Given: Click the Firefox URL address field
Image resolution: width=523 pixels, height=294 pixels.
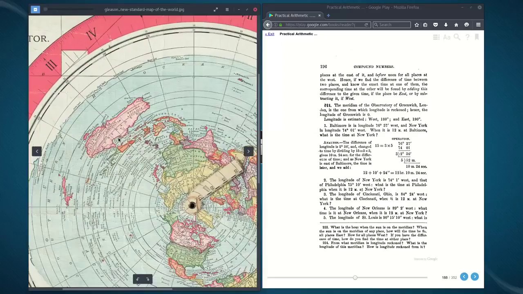Looking at the screenshot, I should click(321, 25).
